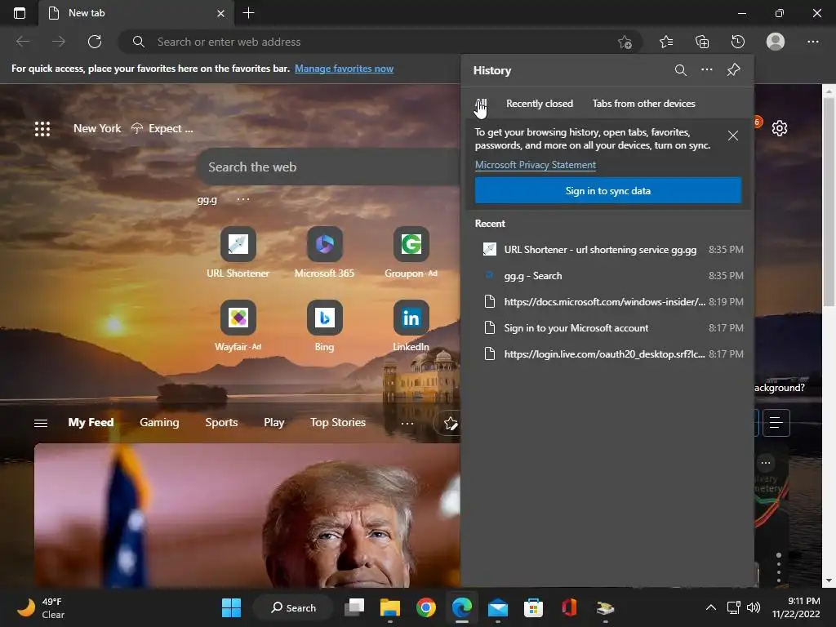
Task: Open gg.g - Search history entry
Action: click(607, 276)
